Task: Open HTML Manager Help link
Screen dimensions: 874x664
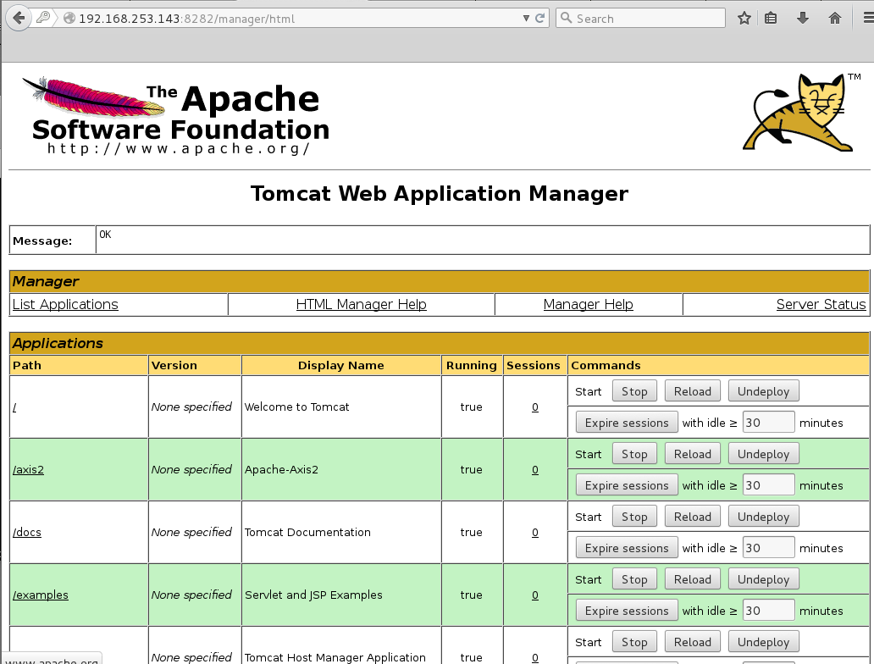Action: pyautogui.click(x=361, y=304)
